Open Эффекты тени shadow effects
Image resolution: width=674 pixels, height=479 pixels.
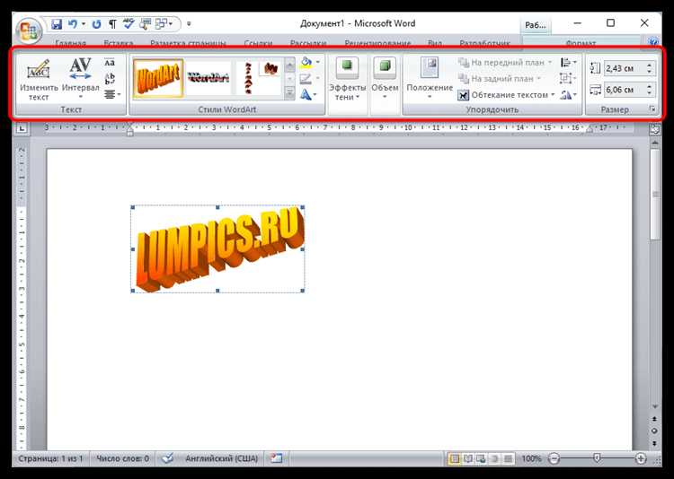[x=347, y=80]
